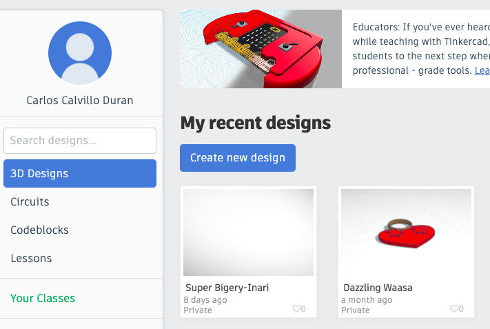Open the Super Bigery-Inari design thumbnail
The height and width of the screenshot is (329, 490).
tap(248, 232)
